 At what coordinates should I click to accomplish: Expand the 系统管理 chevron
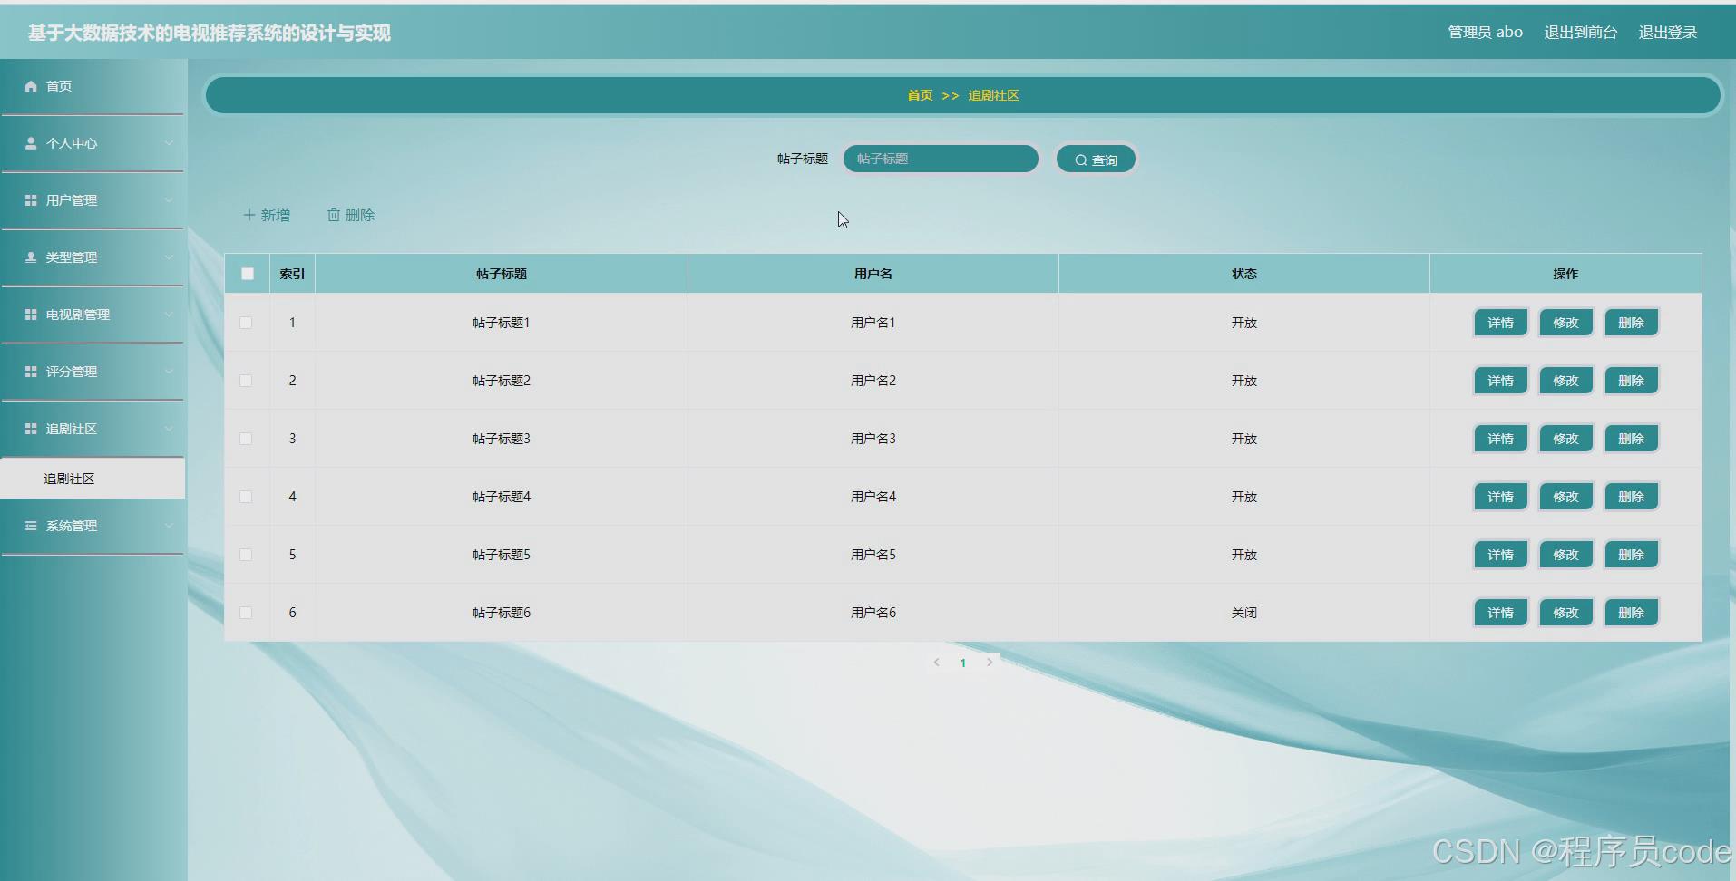[169, 526]
